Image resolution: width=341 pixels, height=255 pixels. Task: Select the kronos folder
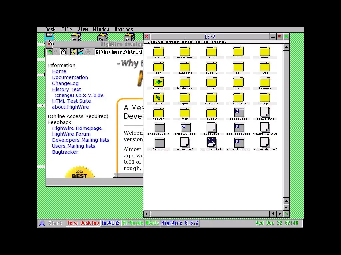coord(265,83)
